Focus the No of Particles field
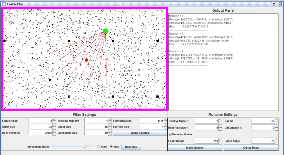284x155 pixels. click(40, 133)
